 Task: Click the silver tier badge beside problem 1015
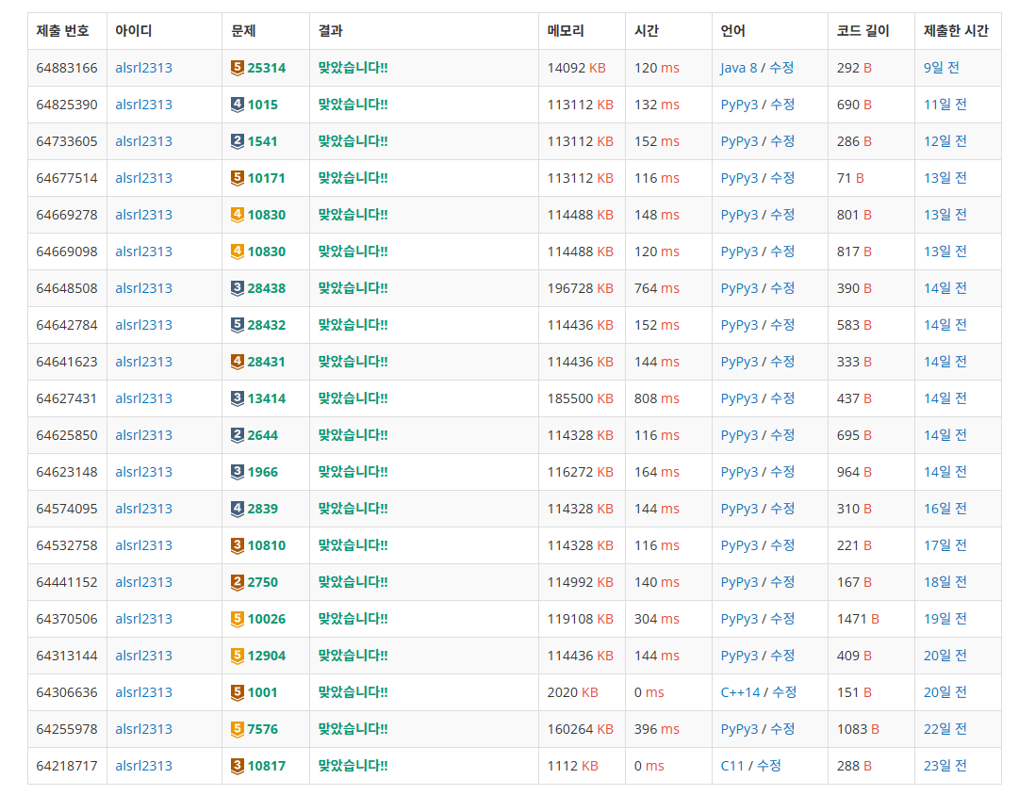tap(238, 105)
